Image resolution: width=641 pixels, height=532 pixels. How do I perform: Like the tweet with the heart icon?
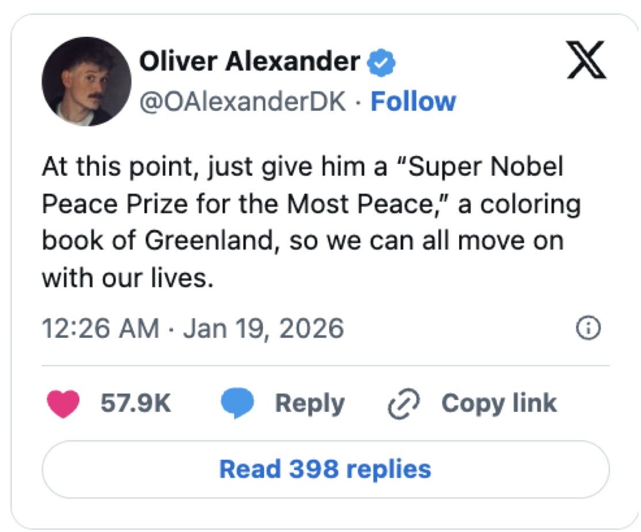click(x=62, y=403)
